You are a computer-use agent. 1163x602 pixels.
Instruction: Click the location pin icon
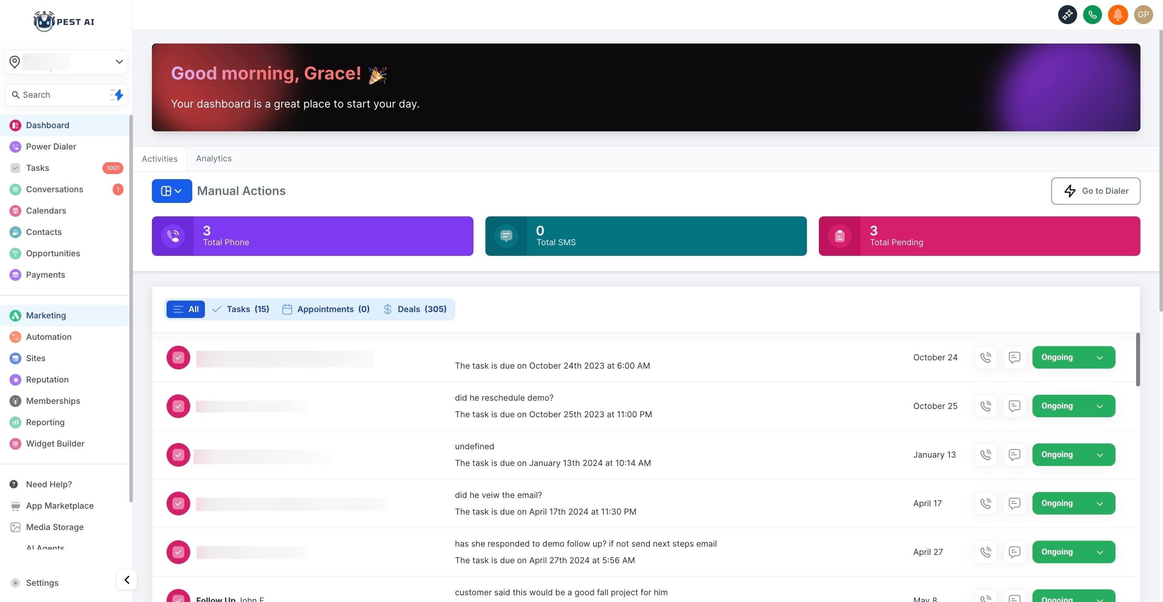(15, 62)
